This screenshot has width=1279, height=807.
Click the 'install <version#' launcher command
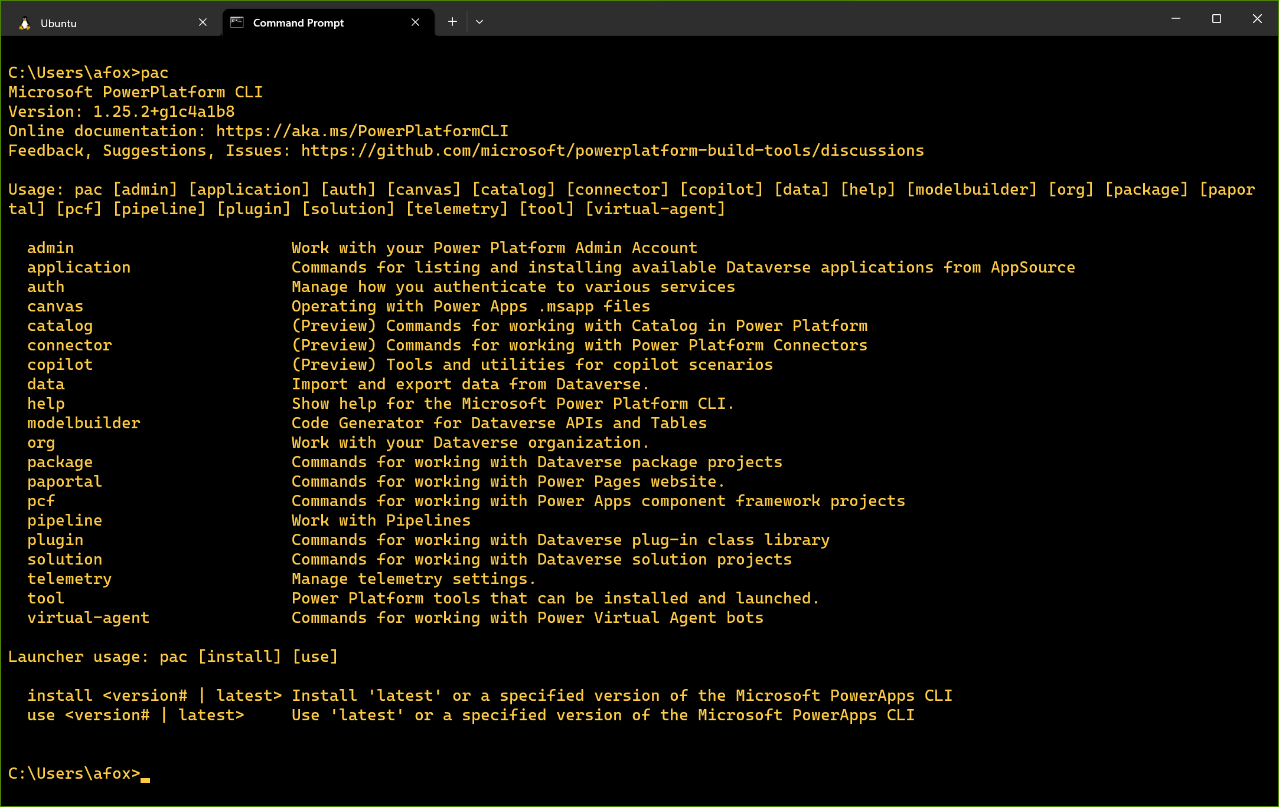point(106,696)
